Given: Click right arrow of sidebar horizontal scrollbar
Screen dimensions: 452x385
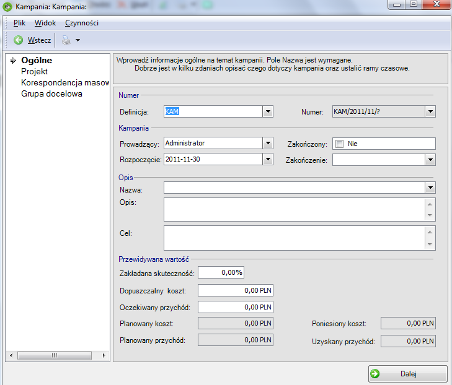Looking at the screenshot, I should coord(104,355).
